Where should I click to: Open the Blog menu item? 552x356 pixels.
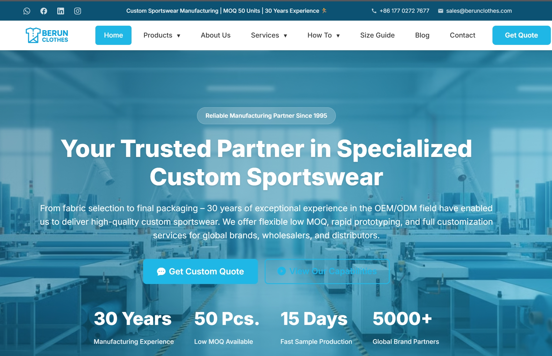pyautogui.click(x=422, y=35)
